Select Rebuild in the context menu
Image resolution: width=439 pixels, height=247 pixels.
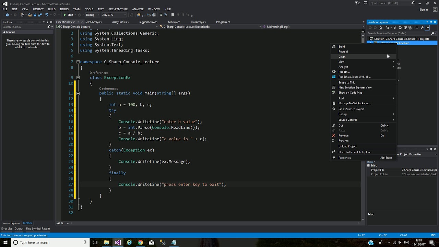364,51
